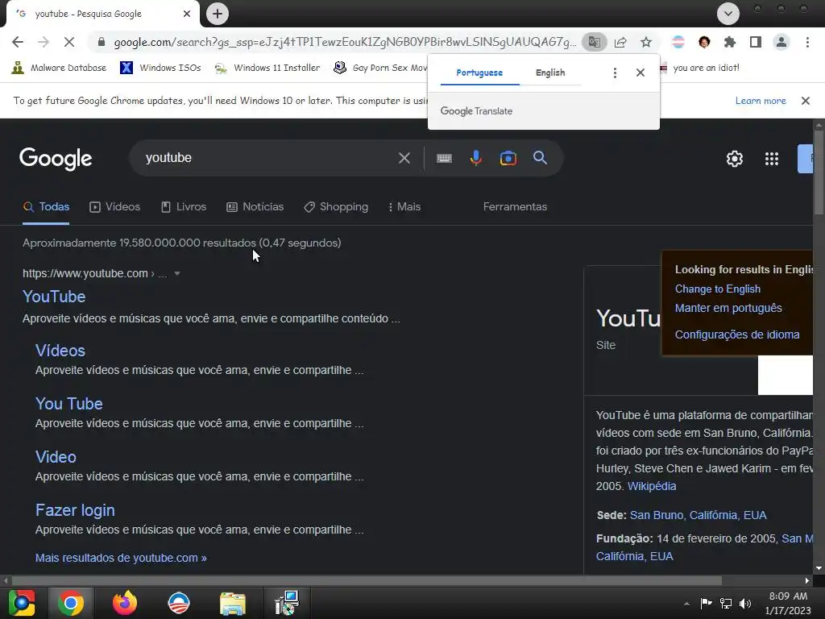
Task: Start a voice search with the microphone
Action: (x=475, y=158)
